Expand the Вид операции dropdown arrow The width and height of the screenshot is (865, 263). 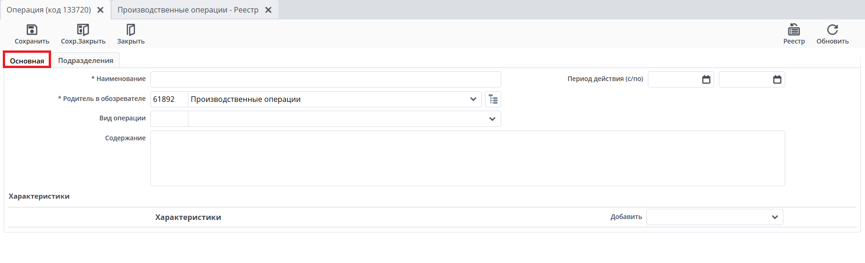(492, 119)
